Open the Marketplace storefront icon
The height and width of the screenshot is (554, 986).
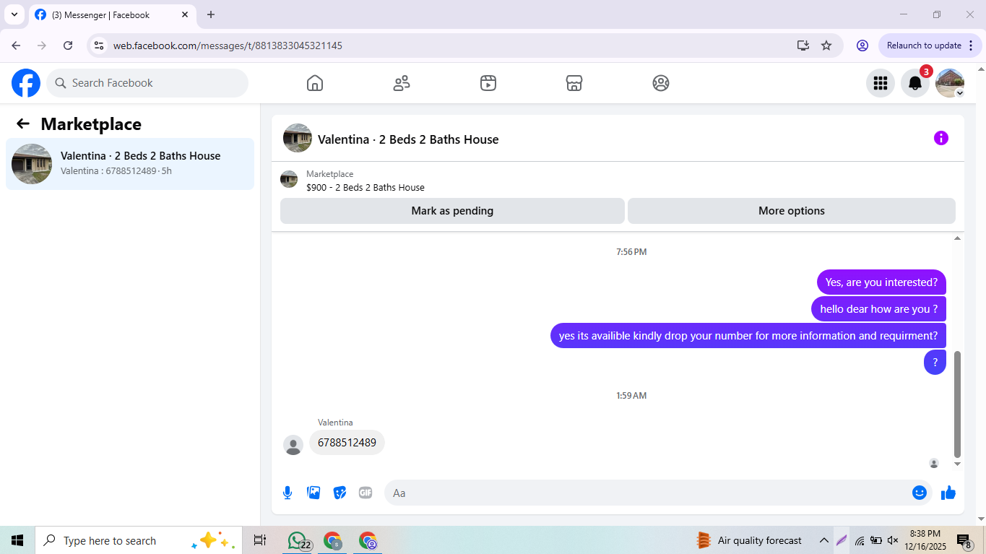tap(574, 83)
